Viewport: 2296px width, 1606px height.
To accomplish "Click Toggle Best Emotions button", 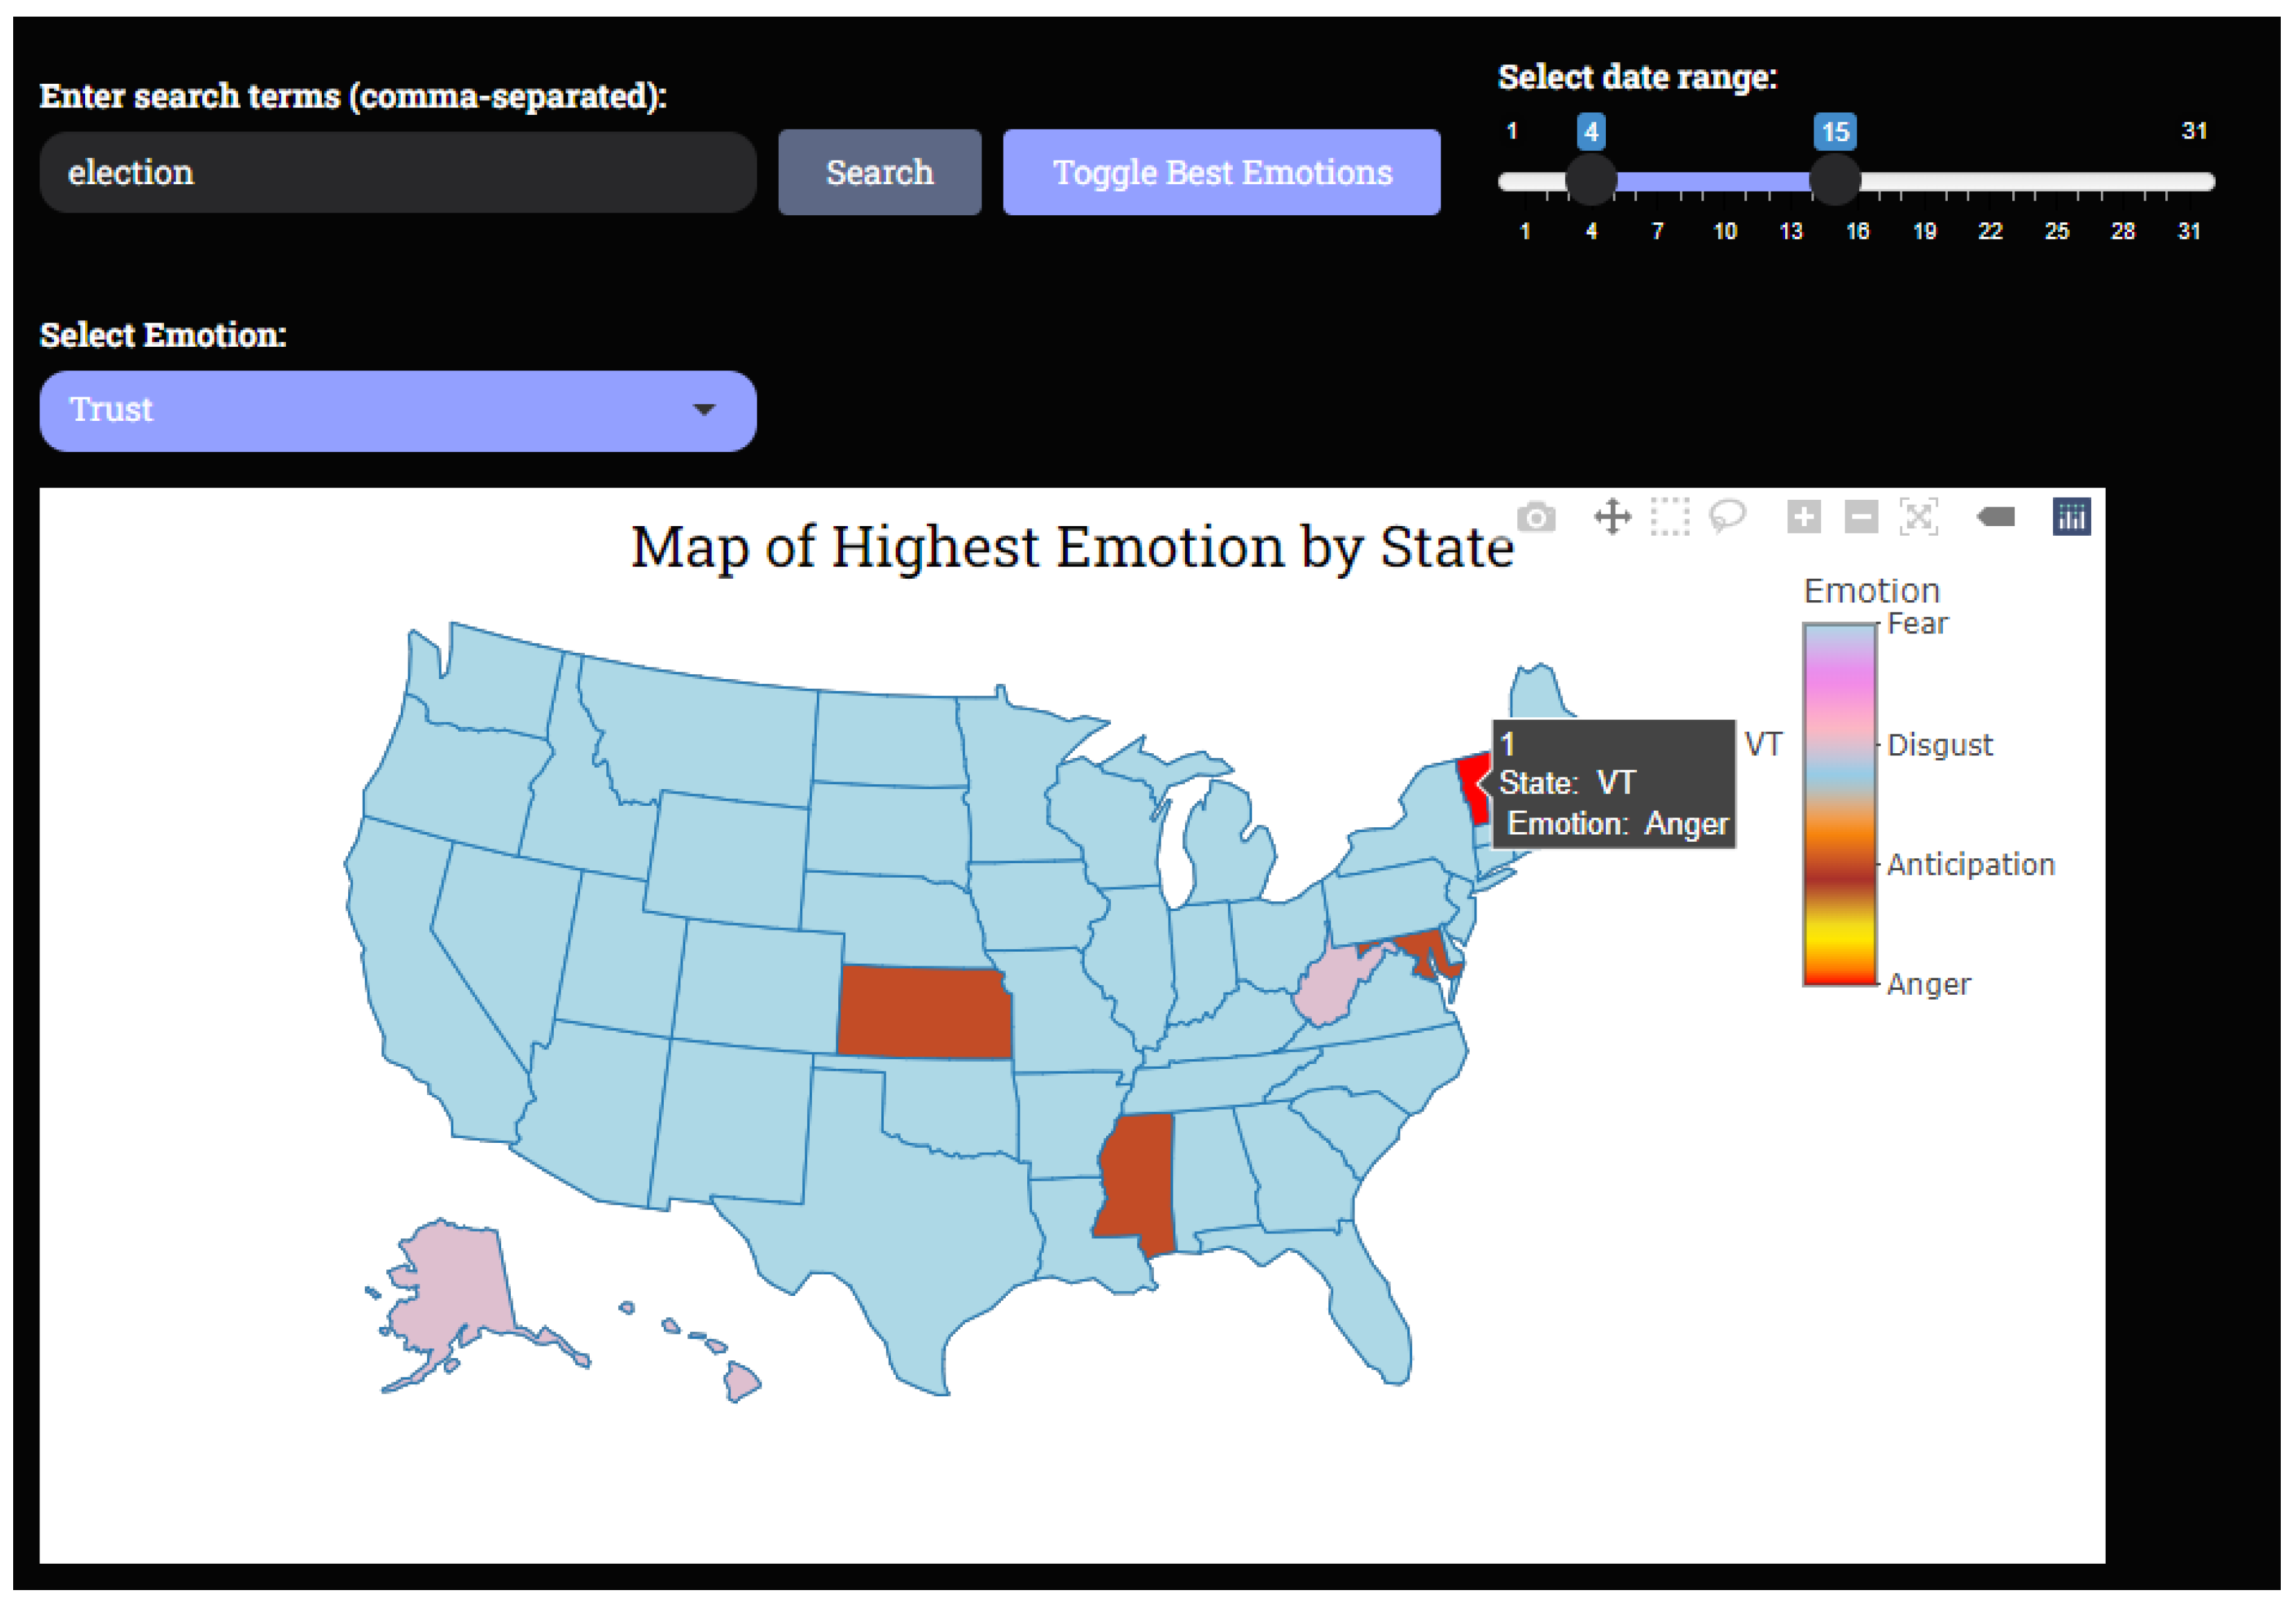I will tap(1221, 172).
